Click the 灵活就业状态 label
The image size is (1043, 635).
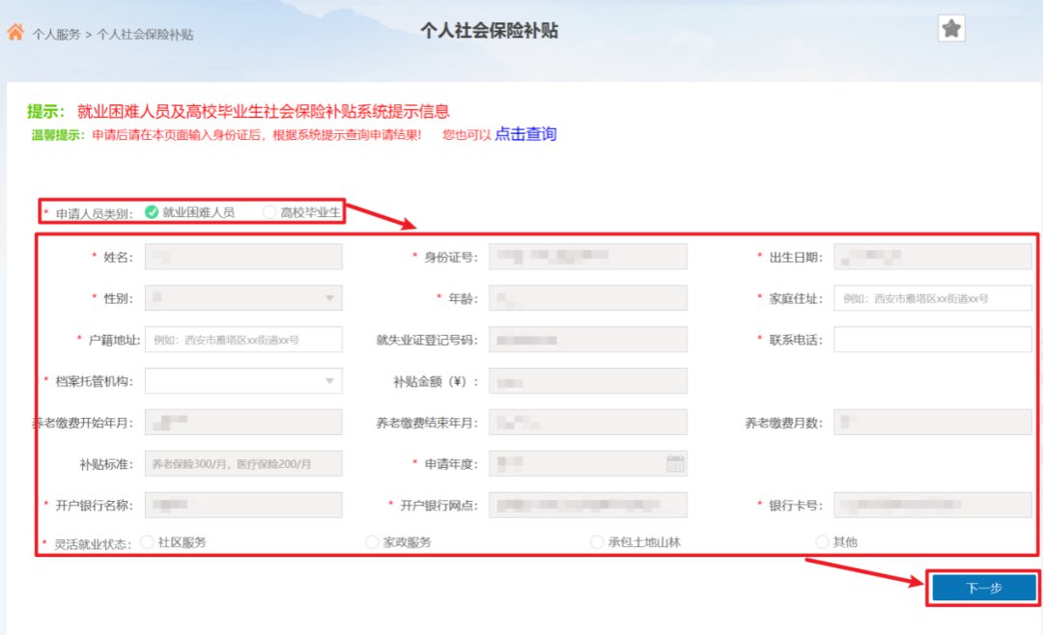(93, 544)
